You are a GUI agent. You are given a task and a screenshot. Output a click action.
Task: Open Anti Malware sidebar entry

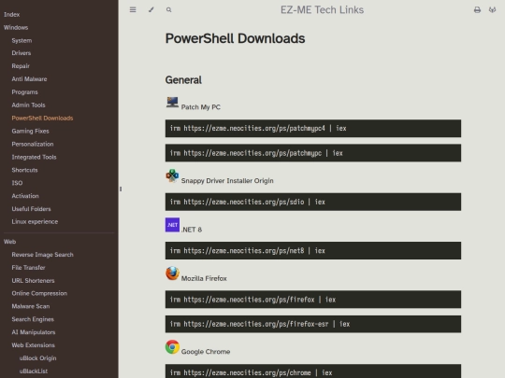pos(29,78)
